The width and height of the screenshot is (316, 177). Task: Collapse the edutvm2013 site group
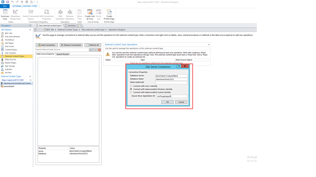click(30, 80)
